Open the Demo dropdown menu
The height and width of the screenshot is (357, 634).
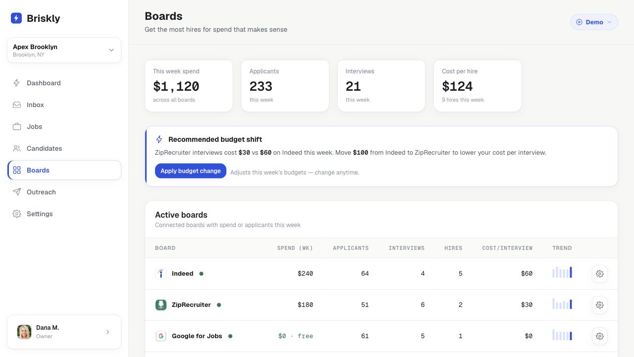pos(594,22)
